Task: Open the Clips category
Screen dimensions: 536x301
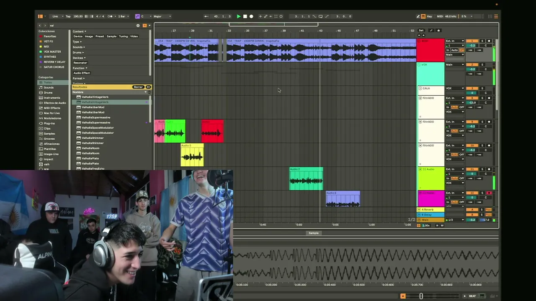Action: tap(47, 128)
